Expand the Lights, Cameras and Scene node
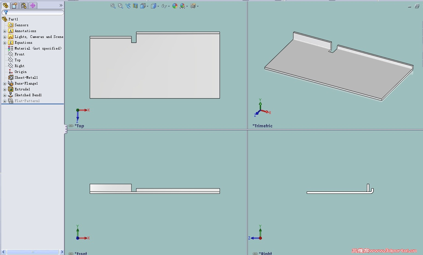This screenshot has width=423, height=255. click(5, 37)
